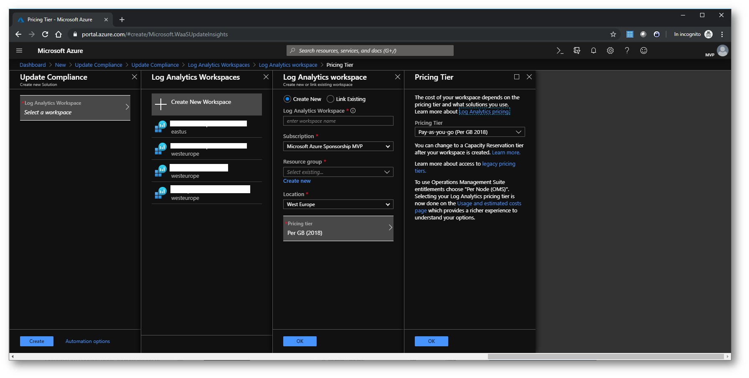Launch Cloud Shell from the top bar
This screenshot has width=749, height=378.
(x=560, y=50)
